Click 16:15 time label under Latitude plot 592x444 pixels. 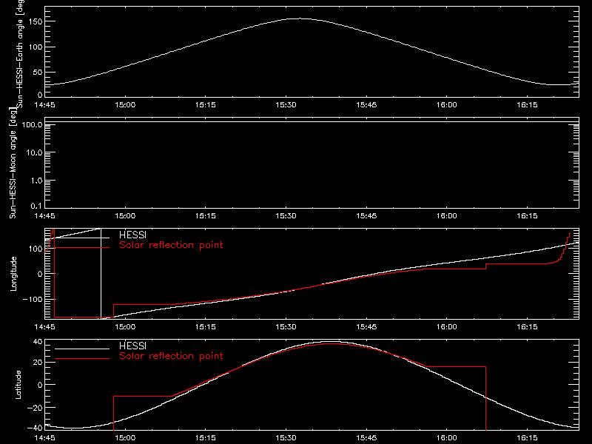tap(527, 438)
